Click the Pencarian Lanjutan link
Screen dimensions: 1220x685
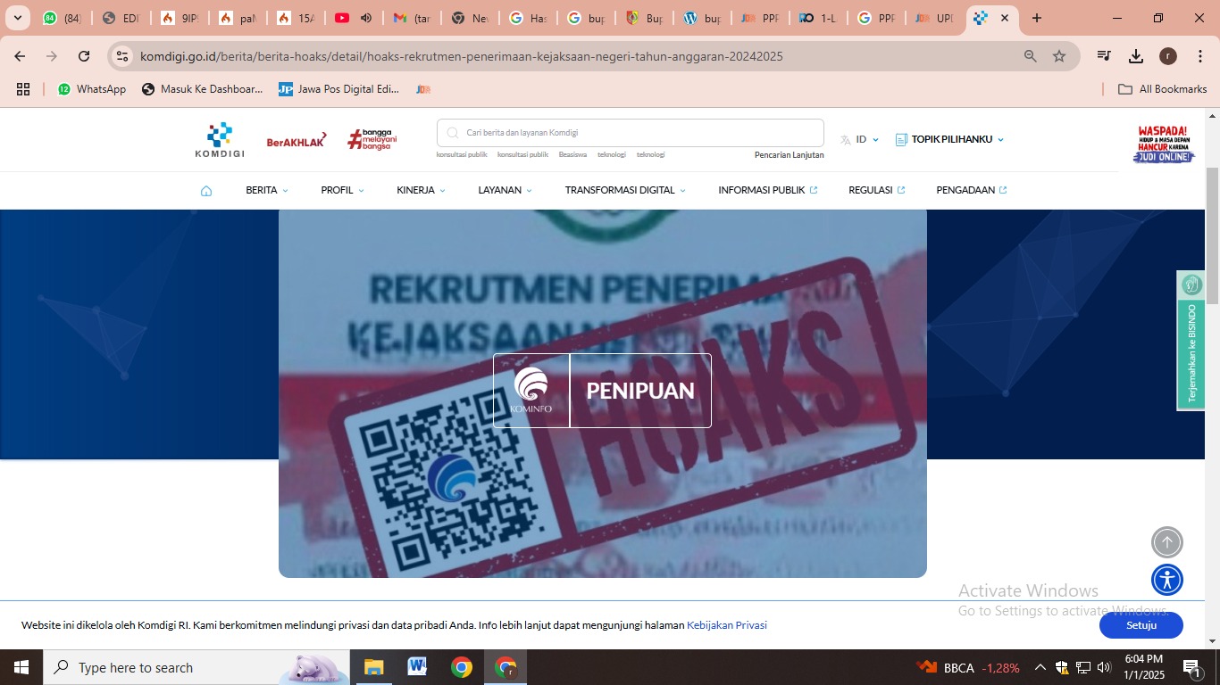790,155
